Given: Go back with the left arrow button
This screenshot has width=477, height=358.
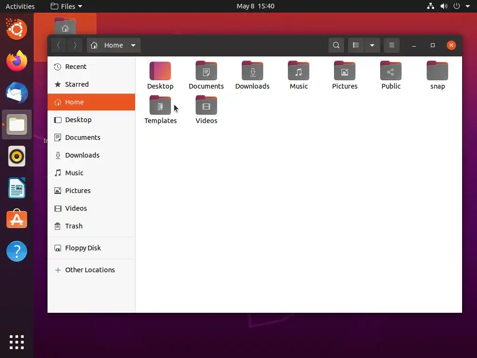Looking at the screenshot, I should click(59, 45).
